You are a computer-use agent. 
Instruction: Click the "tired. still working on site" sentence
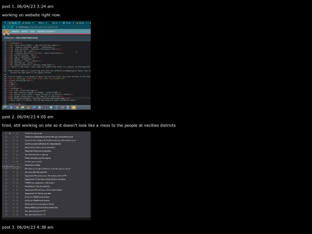(89, 125)
